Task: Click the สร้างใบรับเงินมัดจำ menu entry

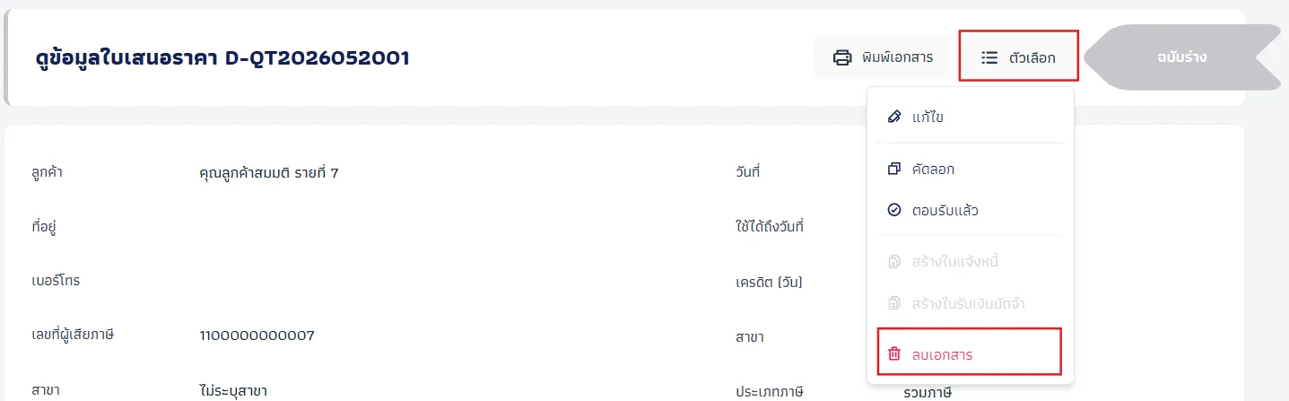Action: (970, 303)
